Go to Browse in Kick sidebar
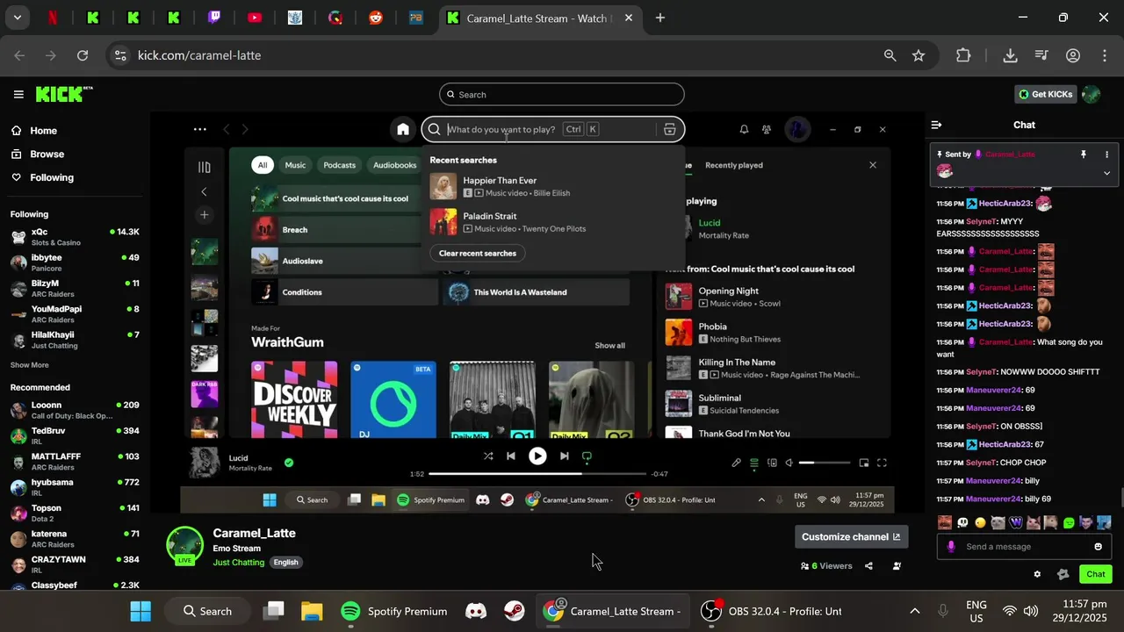Viewport: 1124px width, 632px height. (x=38, y=154)
